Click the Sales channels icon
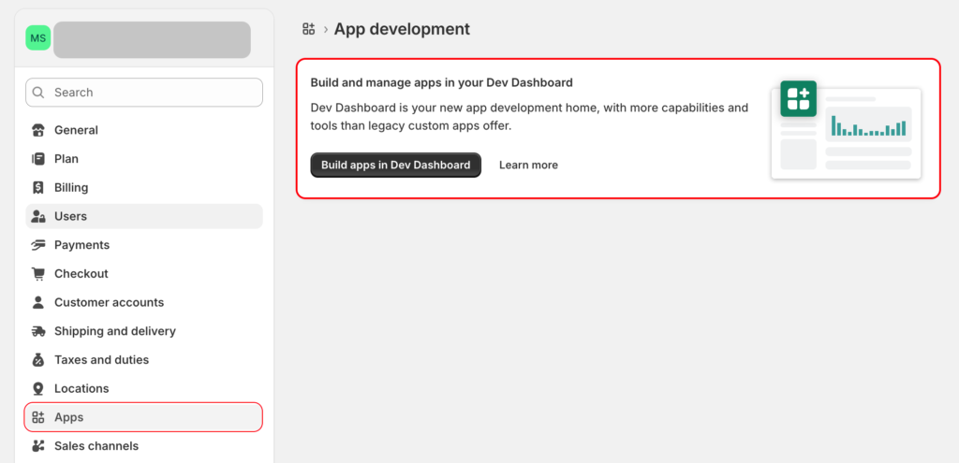 [x=37, y=446]
